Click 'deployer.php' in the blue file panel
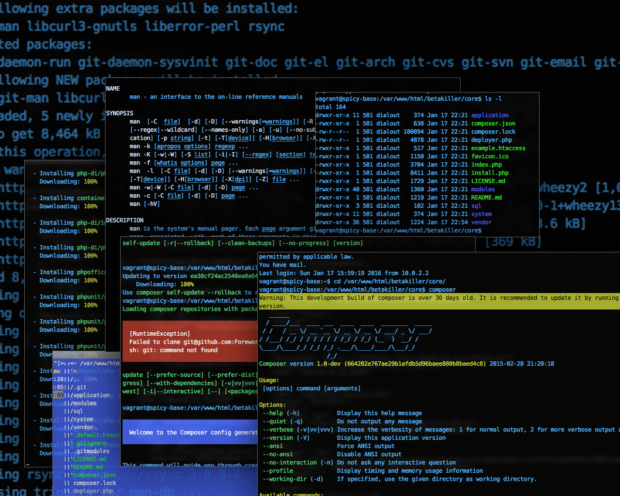Screen dimensions: 620x496 (93, 491)
